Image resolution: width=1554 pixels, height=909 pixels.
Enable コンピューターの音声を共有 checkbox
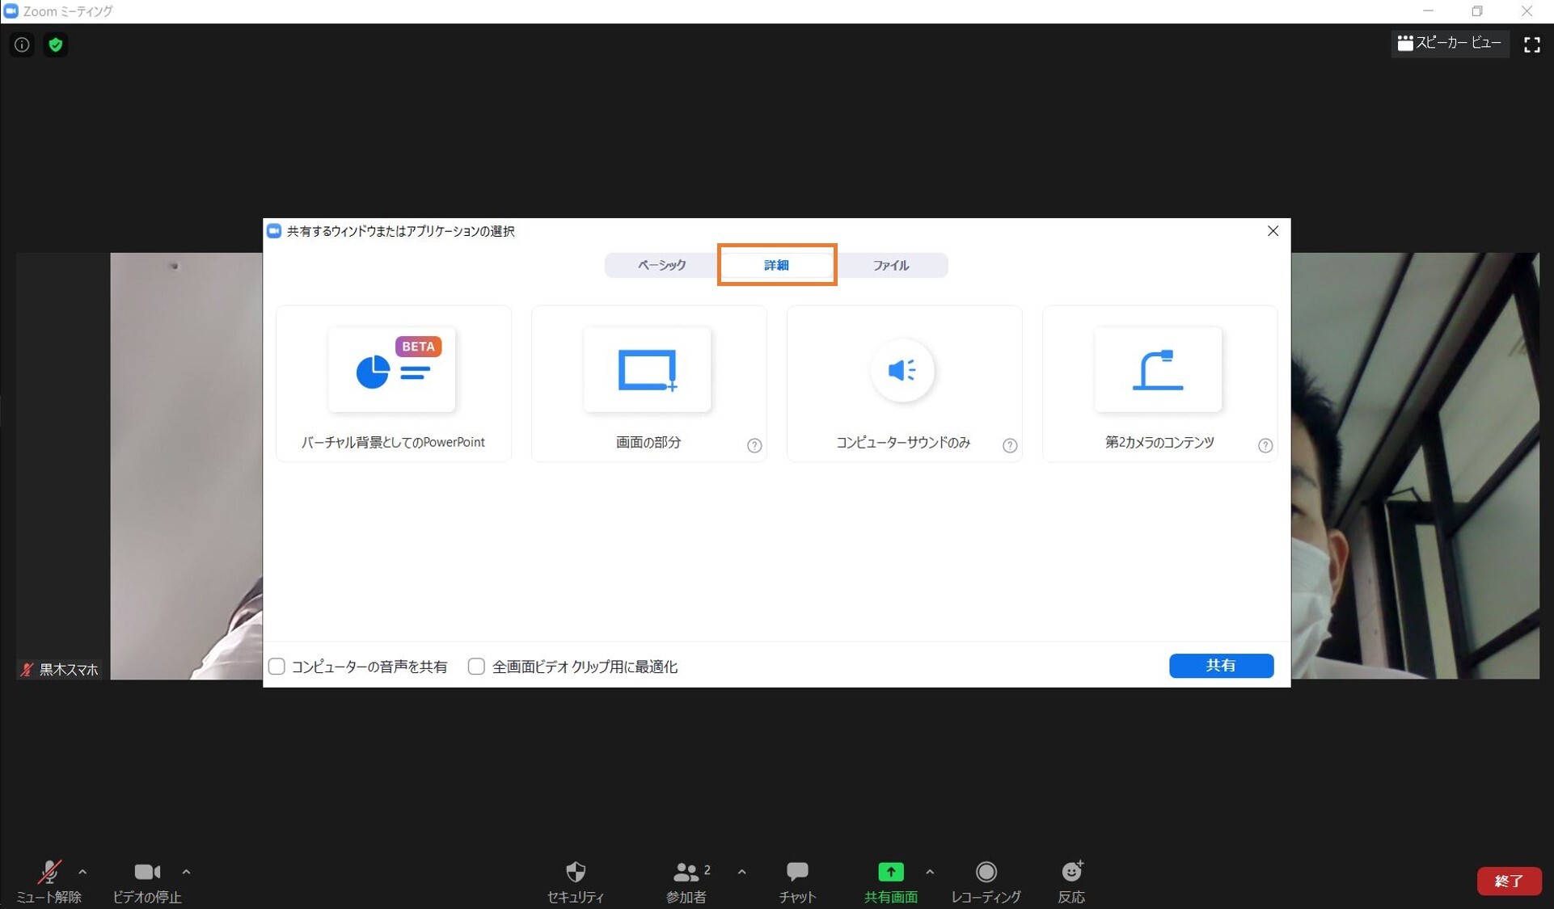277,666
